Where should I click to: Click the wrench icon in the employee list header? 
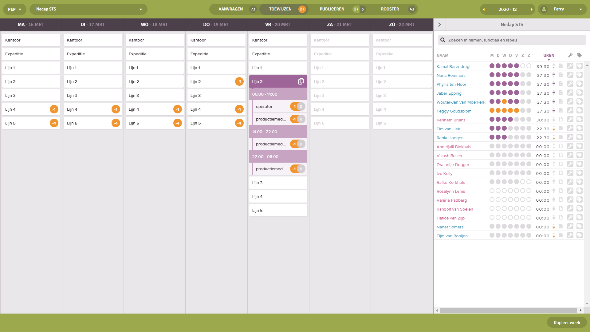[571, 55]
